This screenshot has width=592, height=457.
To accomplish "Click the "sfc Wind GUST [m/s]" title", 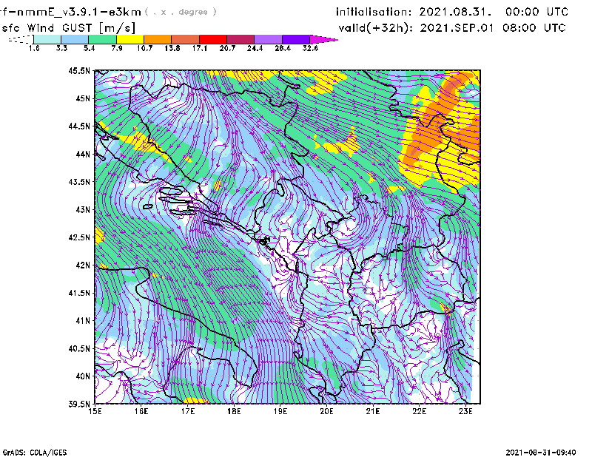I will [68, 28].
